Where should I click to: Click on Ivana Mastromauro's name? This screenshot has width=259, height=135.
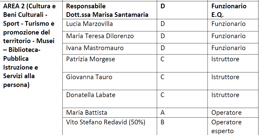95,48
